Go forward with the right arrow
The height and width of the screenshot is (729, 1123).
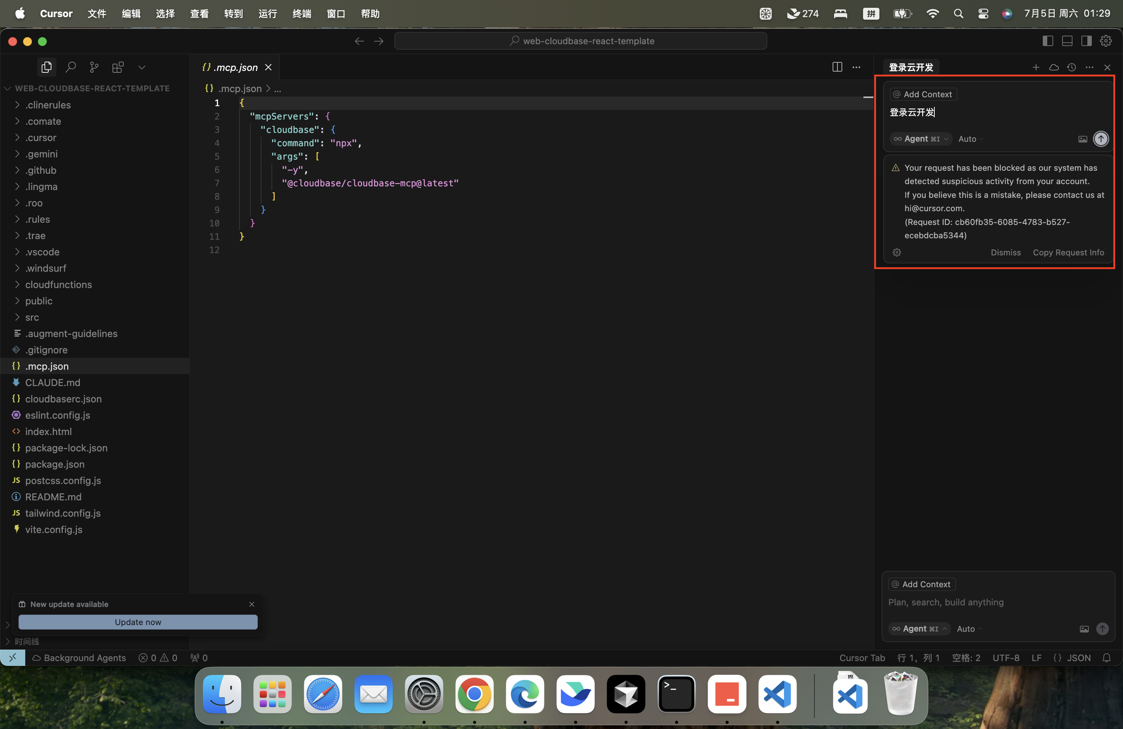(378, 41)
